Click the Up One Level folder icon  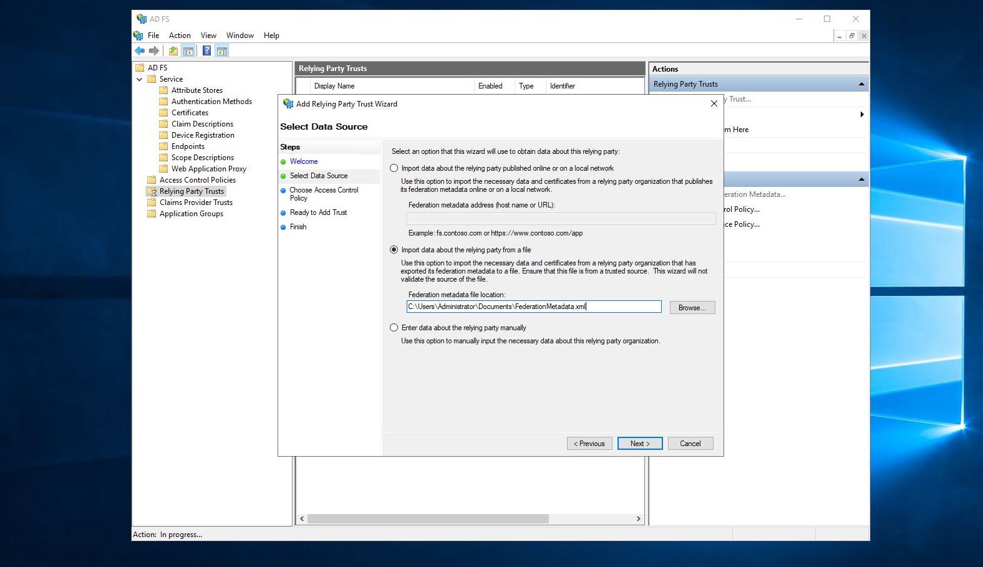[x=173, y=50]
